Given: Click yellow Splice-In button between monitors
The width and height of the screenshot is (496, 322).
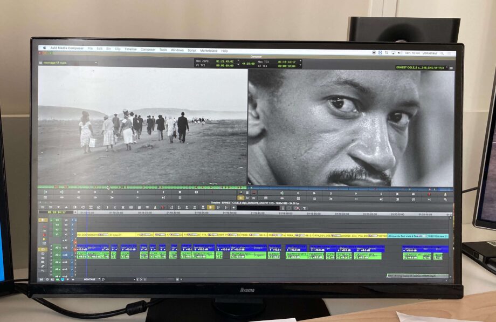Looking at the screenshot, I should pyautogui.click(x=241, y=198).
